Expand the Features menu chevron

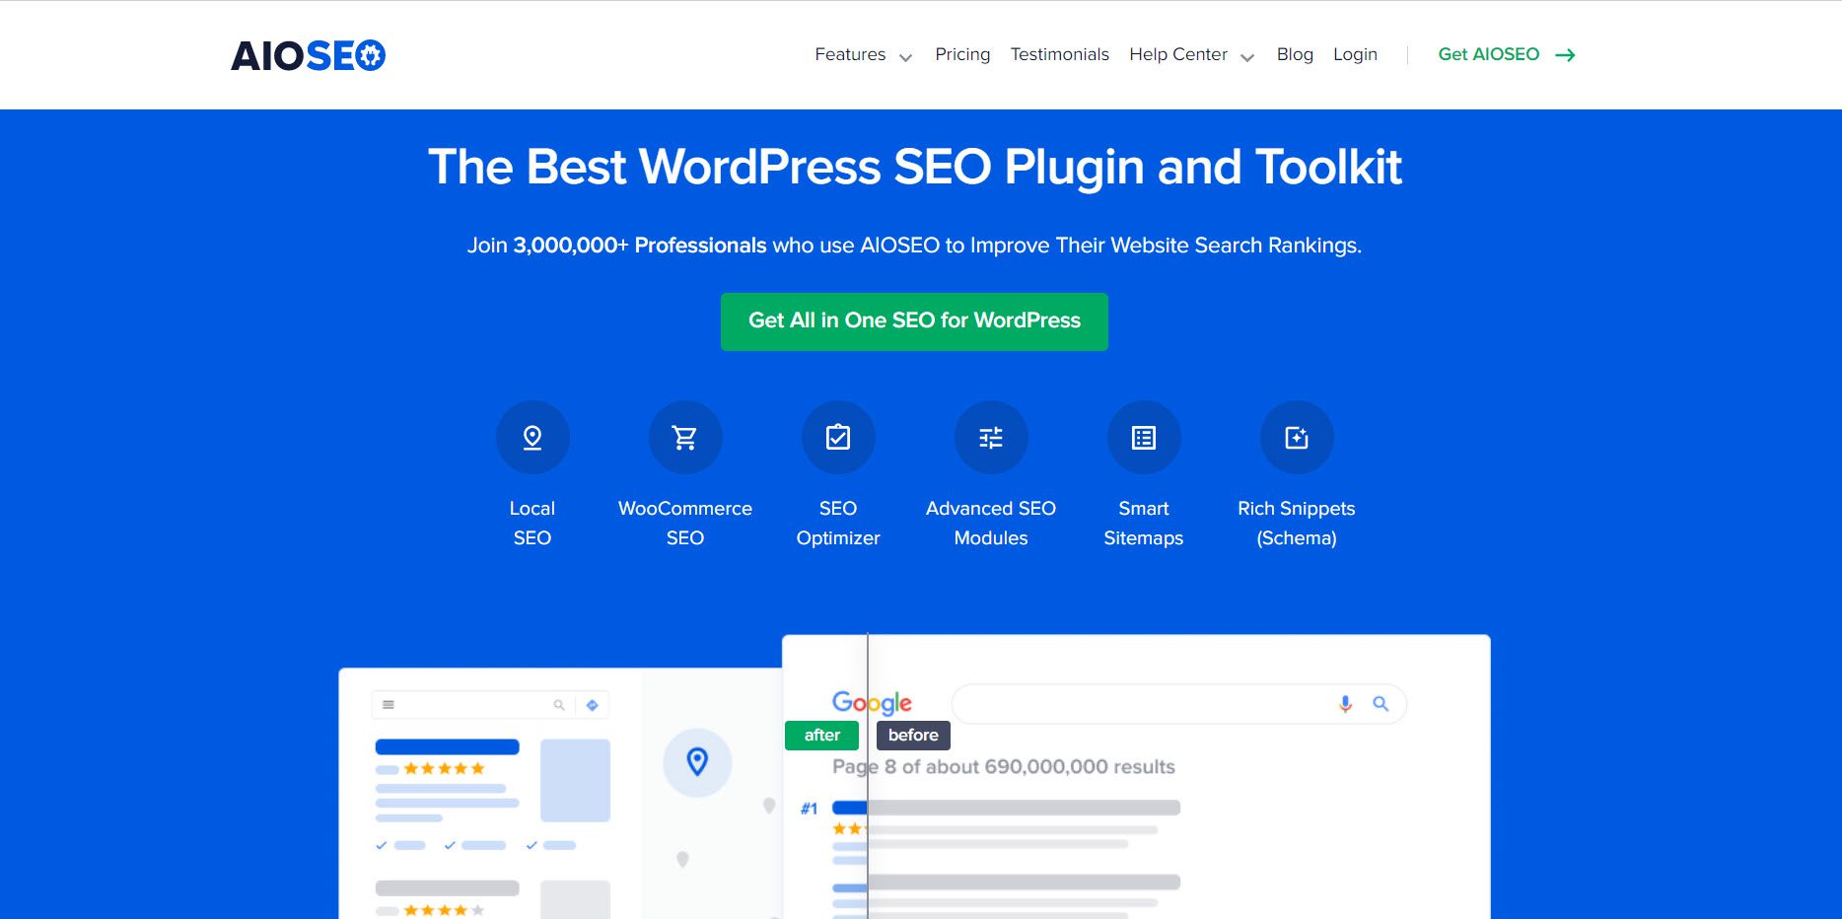click(x=905, y=57)
